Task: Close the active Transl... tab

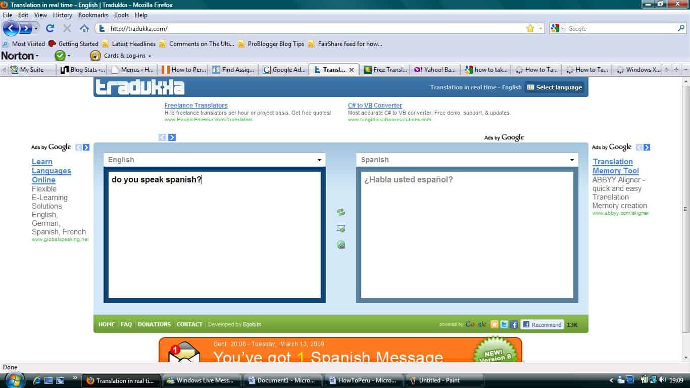Action: 352,70
